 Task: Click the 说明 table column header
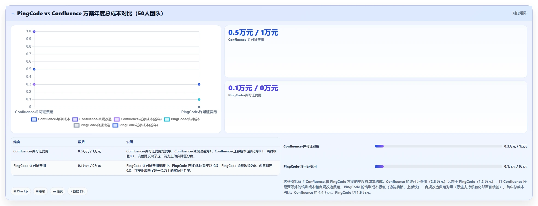[129, 142]
